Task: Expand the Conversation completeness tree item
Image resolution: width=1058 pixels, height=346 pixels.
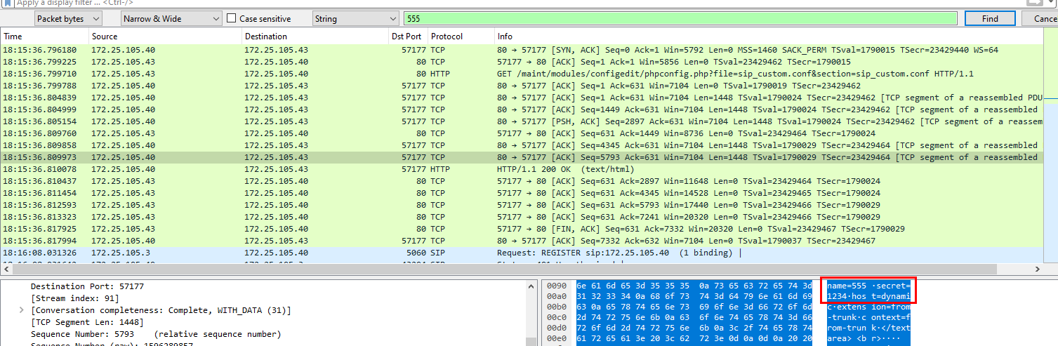Action: click(21, 310)
